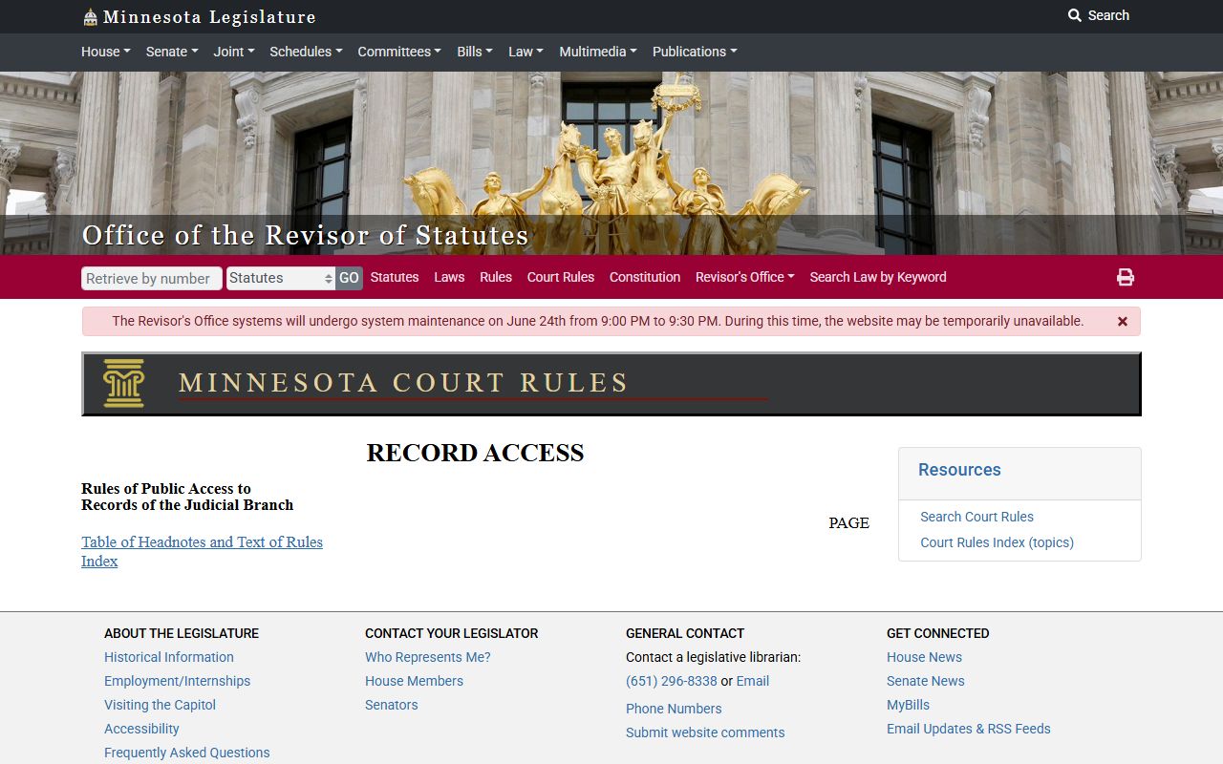Viewport: 1223px width, 764px height.
Task: Click Who Represents Me? link
Action: [x=427, y=657]
